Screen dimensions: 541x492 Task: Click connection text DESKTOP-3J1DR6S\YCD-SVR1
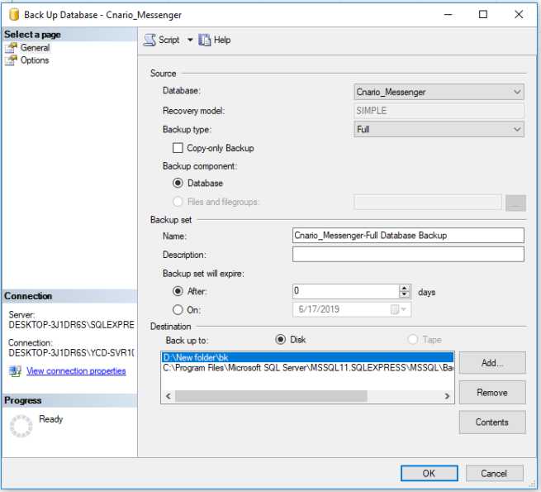71,353
